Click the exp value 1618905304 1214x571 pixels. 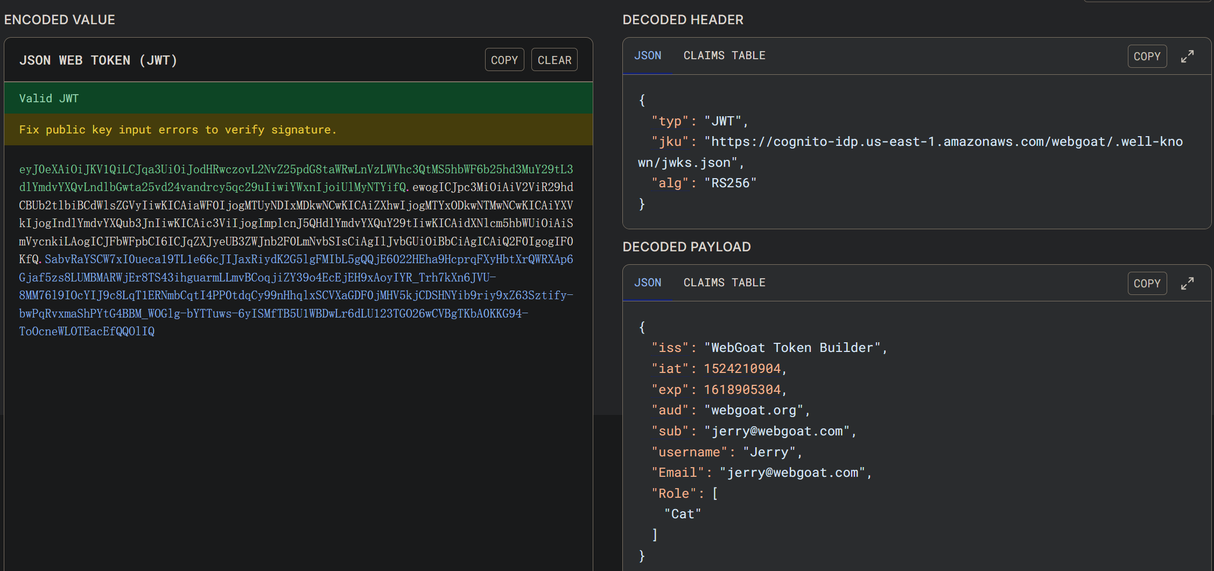tap(742, 390)
